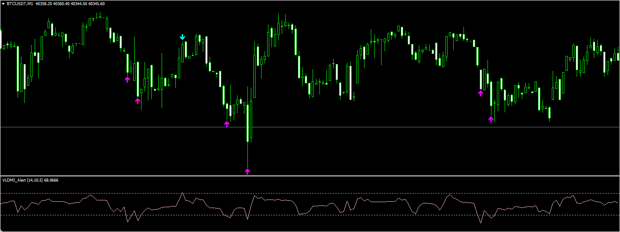Click the divider between the price chart and indicator window
The height and width of the screenshot is (232, 620).
[310, 176]
